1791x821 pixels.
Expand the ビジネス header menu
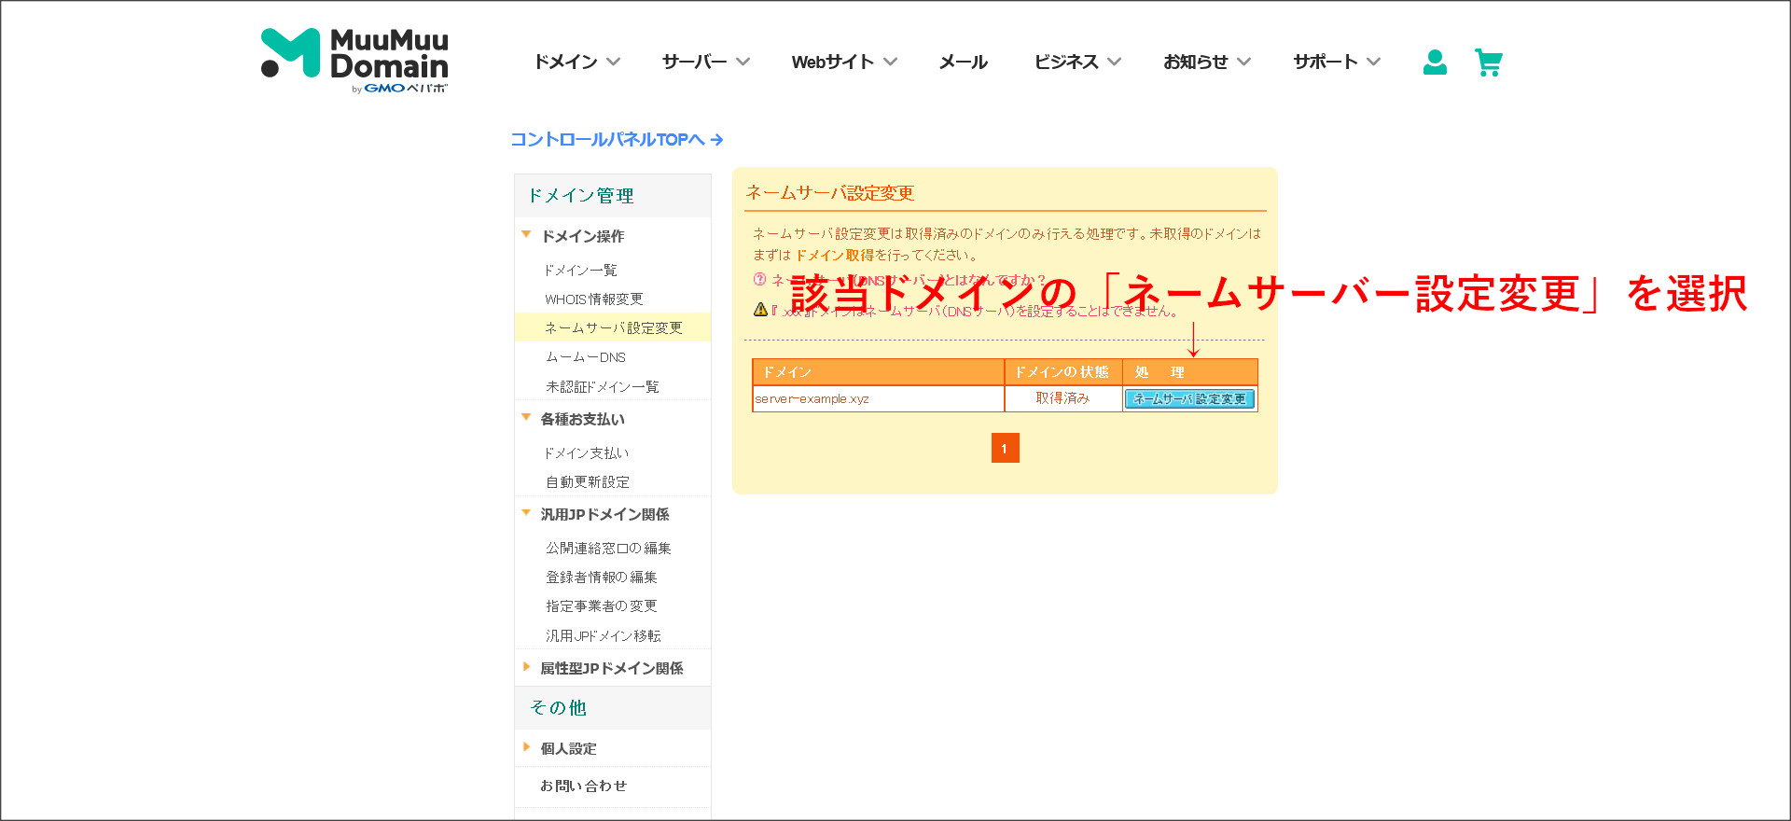[1077, 62]
